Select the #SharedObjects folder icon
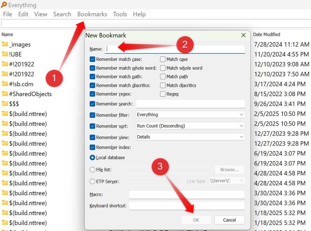311x231 pixels. click(5, 94)
